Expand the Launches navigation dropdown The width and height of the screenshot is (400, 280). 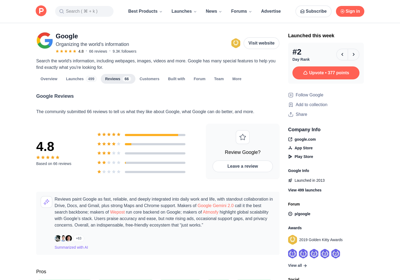pyautogui.click(x=184, y=11)
